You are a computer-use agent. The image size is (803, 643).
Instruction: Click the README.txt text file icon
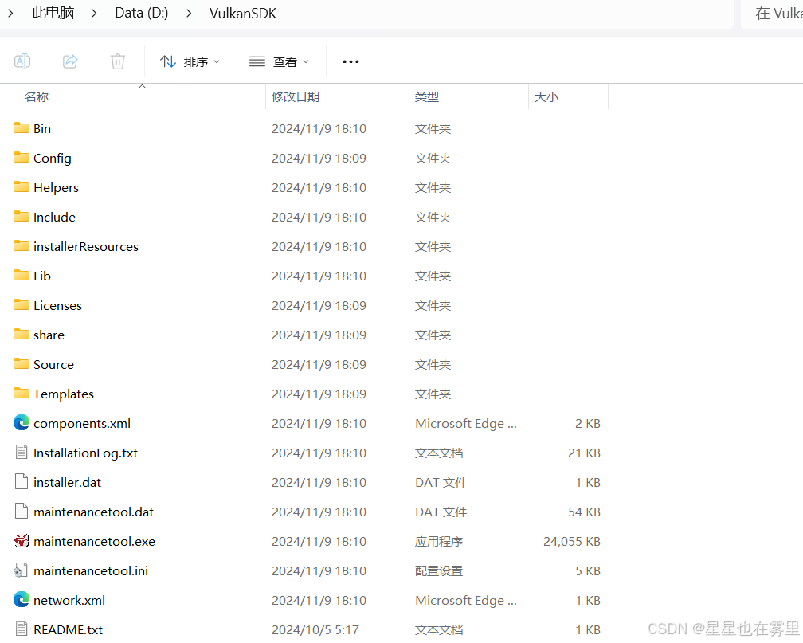click(x=22, y=629)
